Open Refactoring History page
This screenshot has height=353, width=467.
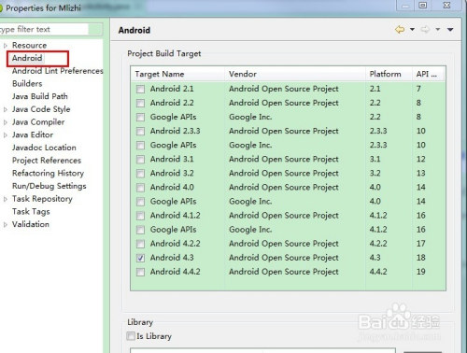(x=48, y=173)
